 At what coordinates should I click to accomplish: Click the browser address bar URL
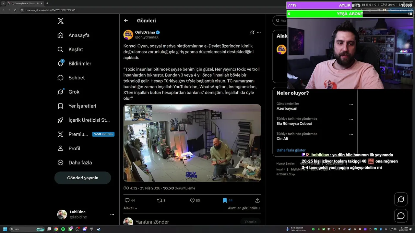point(50,10)
